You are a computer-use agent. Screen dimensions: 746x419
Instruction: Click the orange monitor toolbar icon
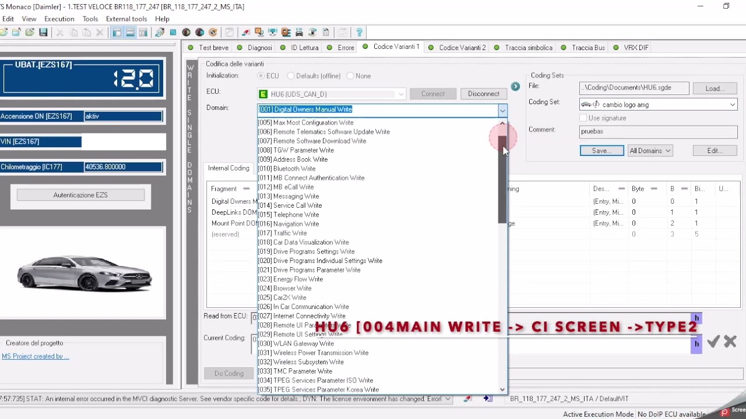point(259,33)
